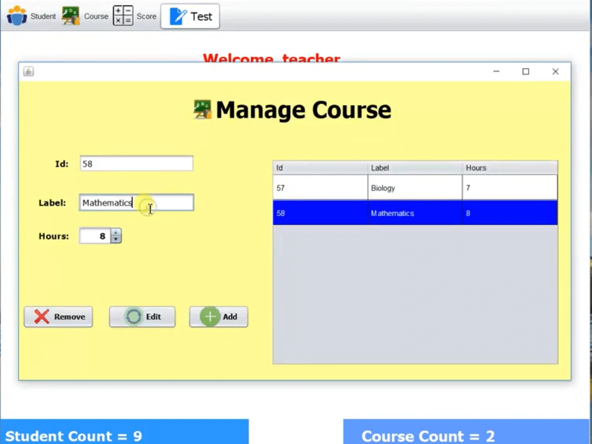Focus the Id field containing 58
The height and width of the screenshot is (444, 592).
[x=137, y=163]
